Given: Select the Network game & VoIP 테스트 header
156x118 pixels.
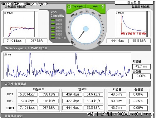Looking at the screenshot, I should (x=26, y=48).
